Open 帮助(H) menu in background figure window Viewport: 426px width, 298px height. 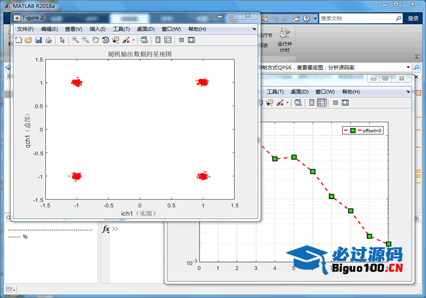click(351, 92)
